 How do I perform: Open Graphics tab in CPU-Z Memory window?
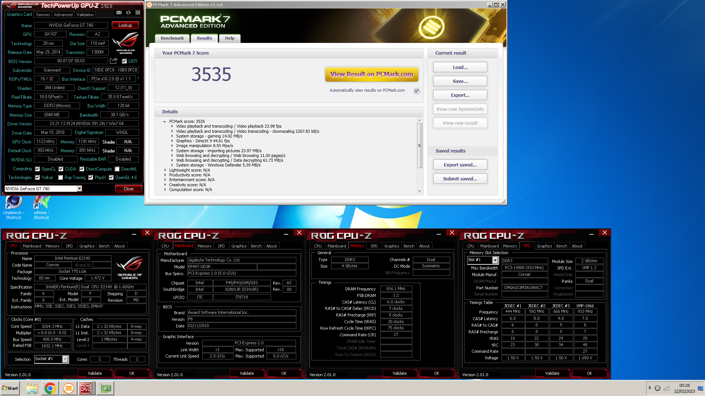click(x=391, y=246)
